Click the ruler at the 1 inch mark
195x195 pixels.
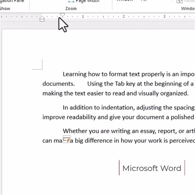(x=83, y=16)
